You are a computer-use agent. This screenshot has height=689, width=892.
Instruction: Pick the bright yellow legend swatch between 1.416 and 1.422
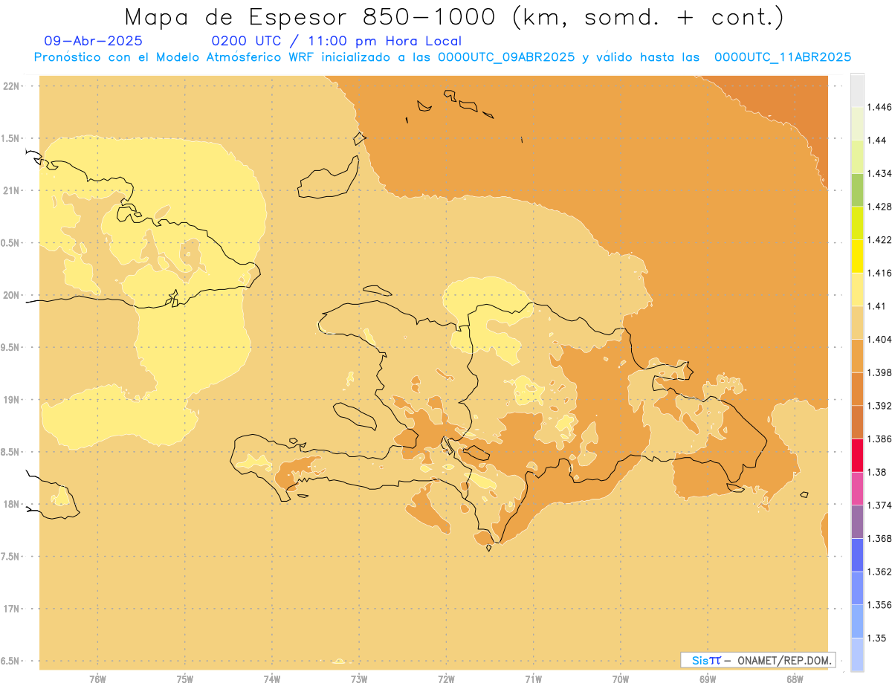click(x=857, y=256)
